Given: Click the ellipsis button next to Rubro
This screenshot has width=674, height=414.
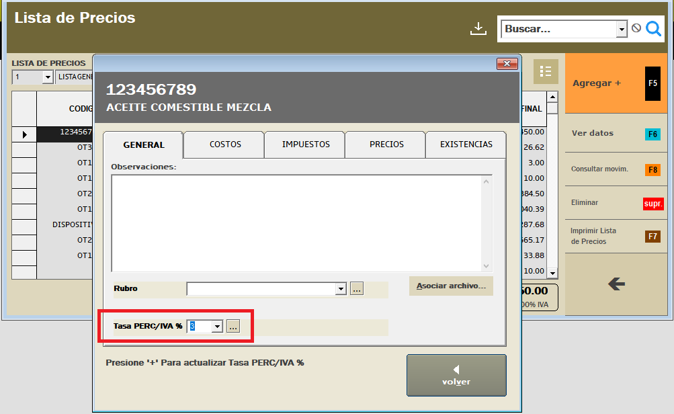Looking at the screenshot, I should tap(356, 288).
